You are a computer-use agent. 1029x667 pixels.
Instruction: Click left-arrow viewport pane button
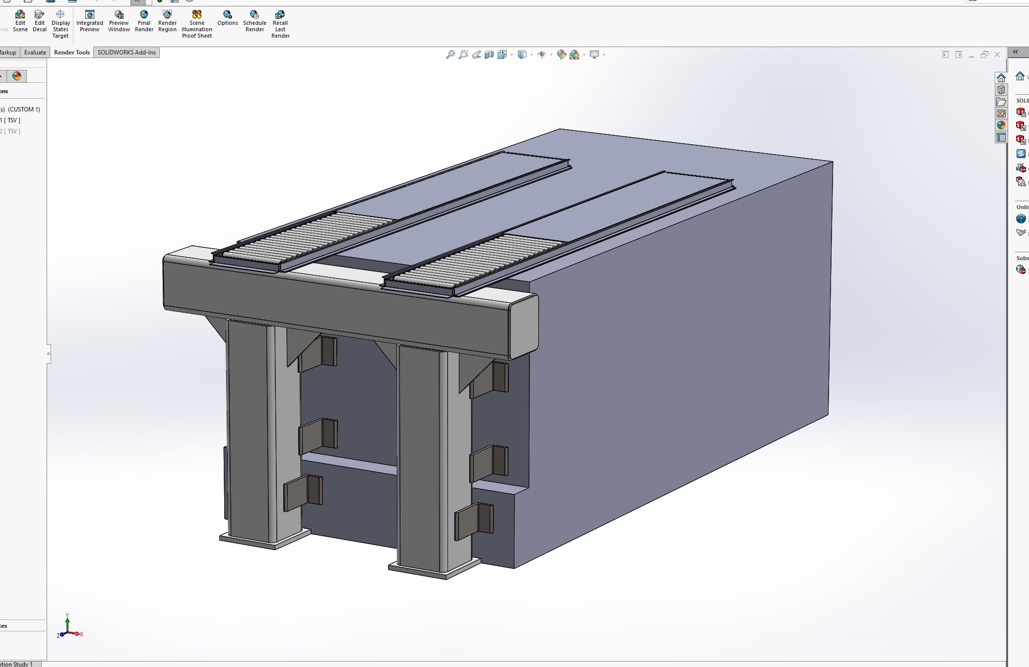(x=946, y=55)
